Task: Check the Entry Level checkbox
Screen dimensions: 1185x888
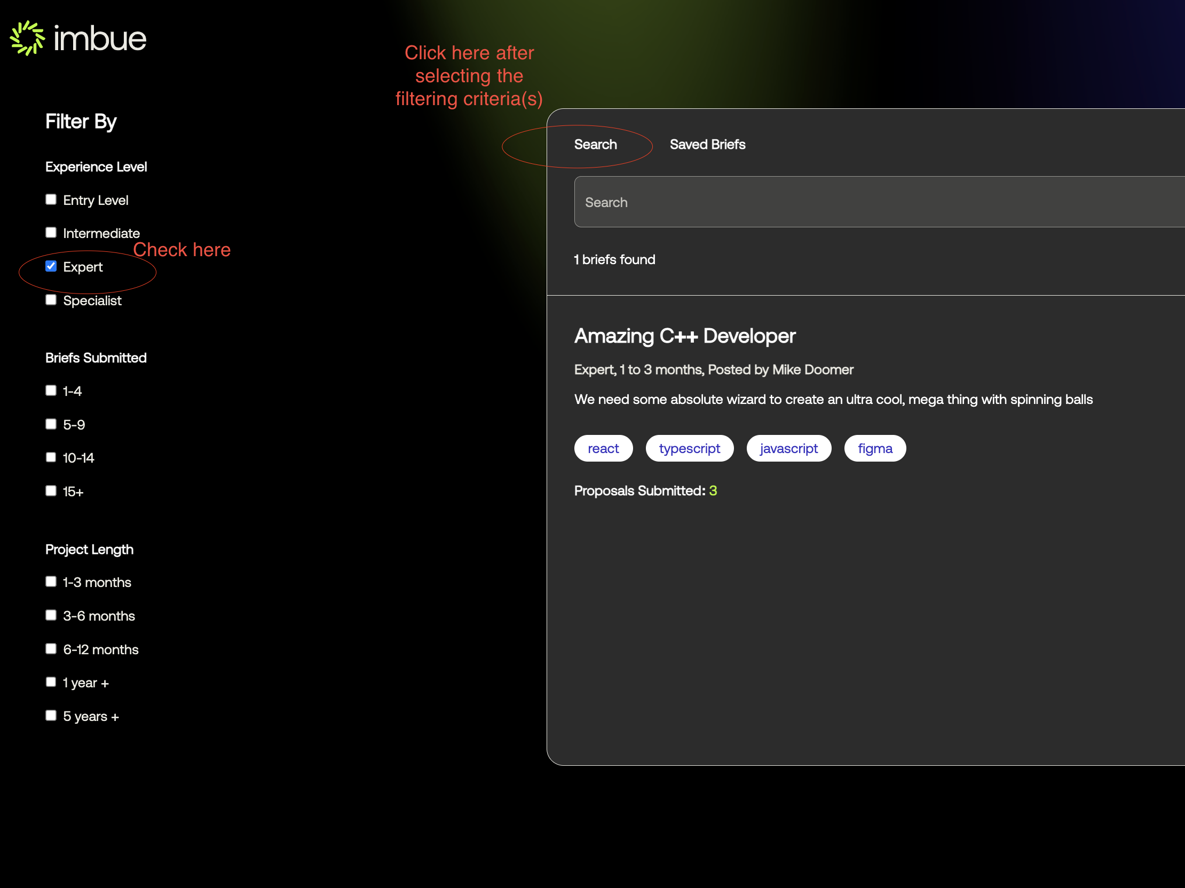Action: [51, 200]
